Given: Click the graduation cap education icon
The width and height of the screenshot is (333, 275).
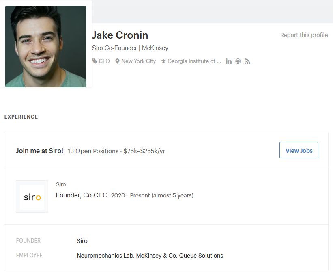Looking at the screenshot, I should 163,61.
